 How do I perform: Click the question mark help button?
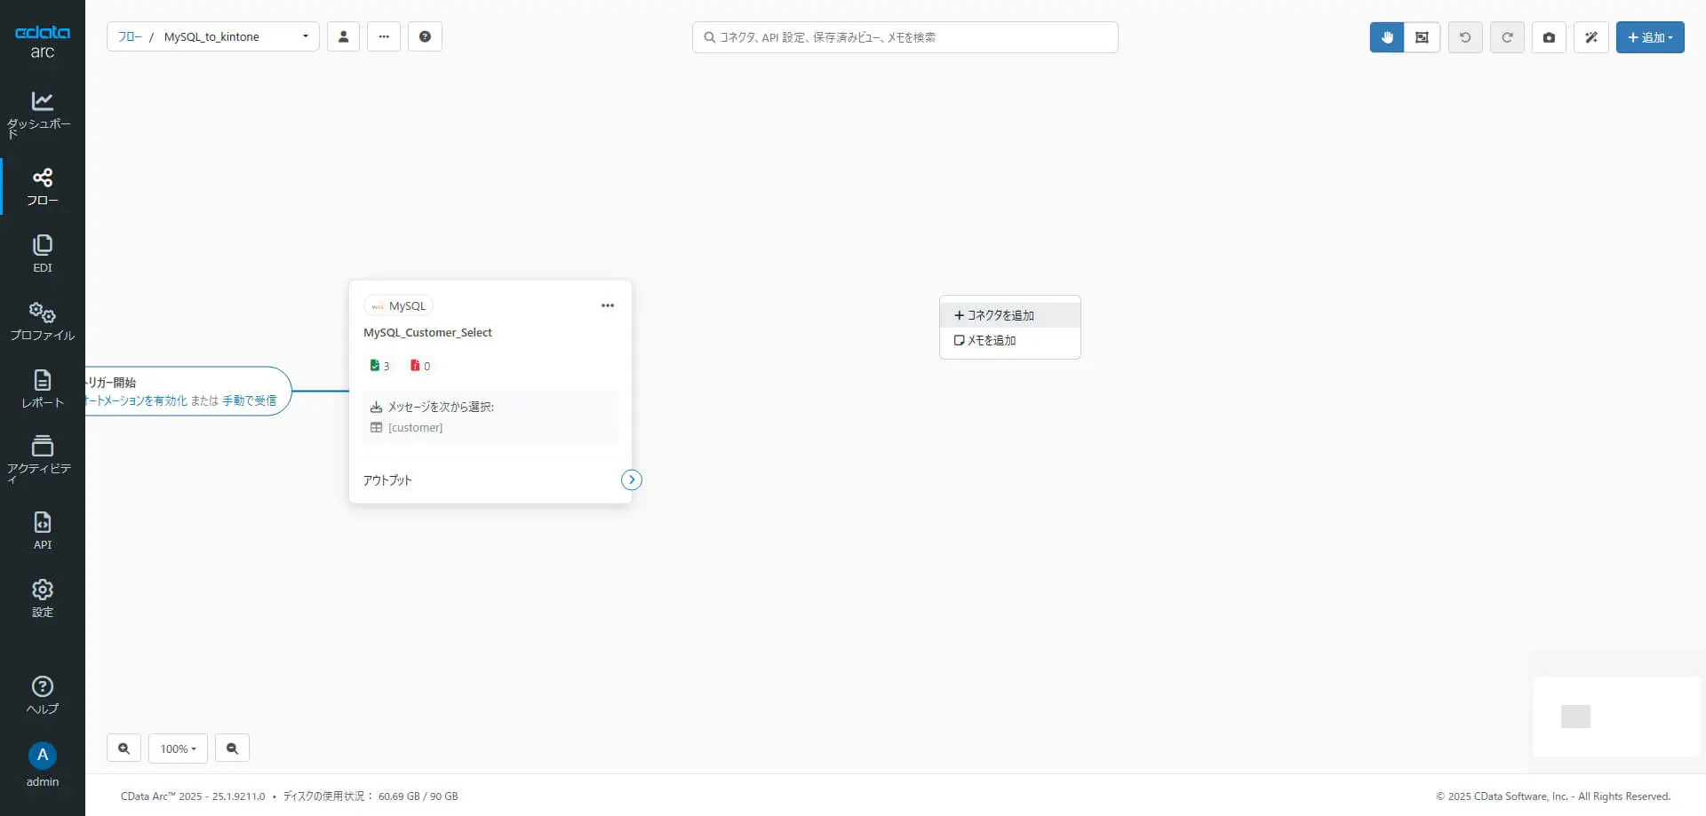(425, 36)
